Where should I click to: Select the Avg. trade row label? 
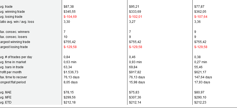(6, 7)
